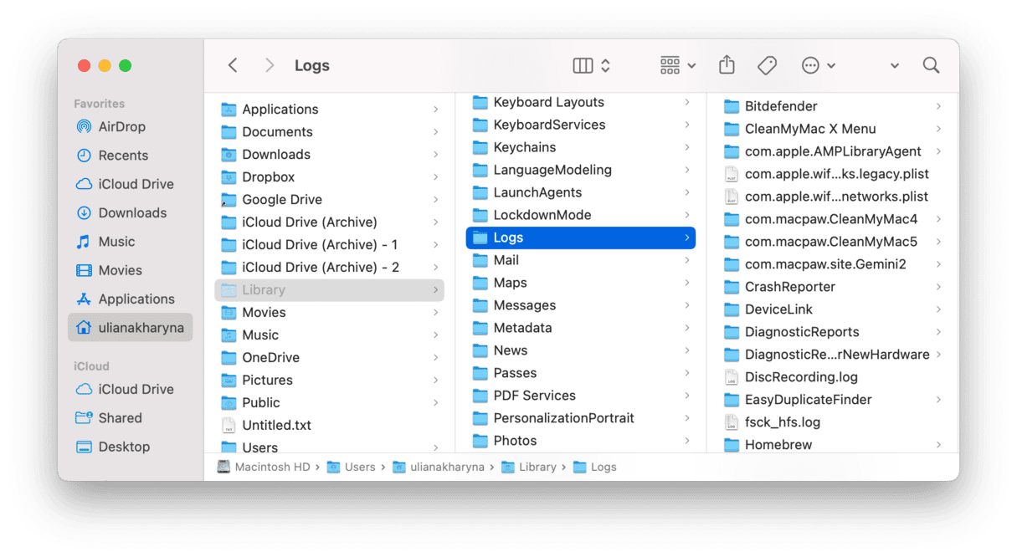Select the Keyboard Layouts folder
Viewport: 1017px width, 557px height.
pyautogui.click(x=581, y=102)
